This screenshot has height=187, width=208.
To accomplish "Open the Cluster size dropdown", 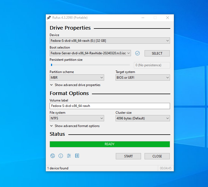I will 143,118.
